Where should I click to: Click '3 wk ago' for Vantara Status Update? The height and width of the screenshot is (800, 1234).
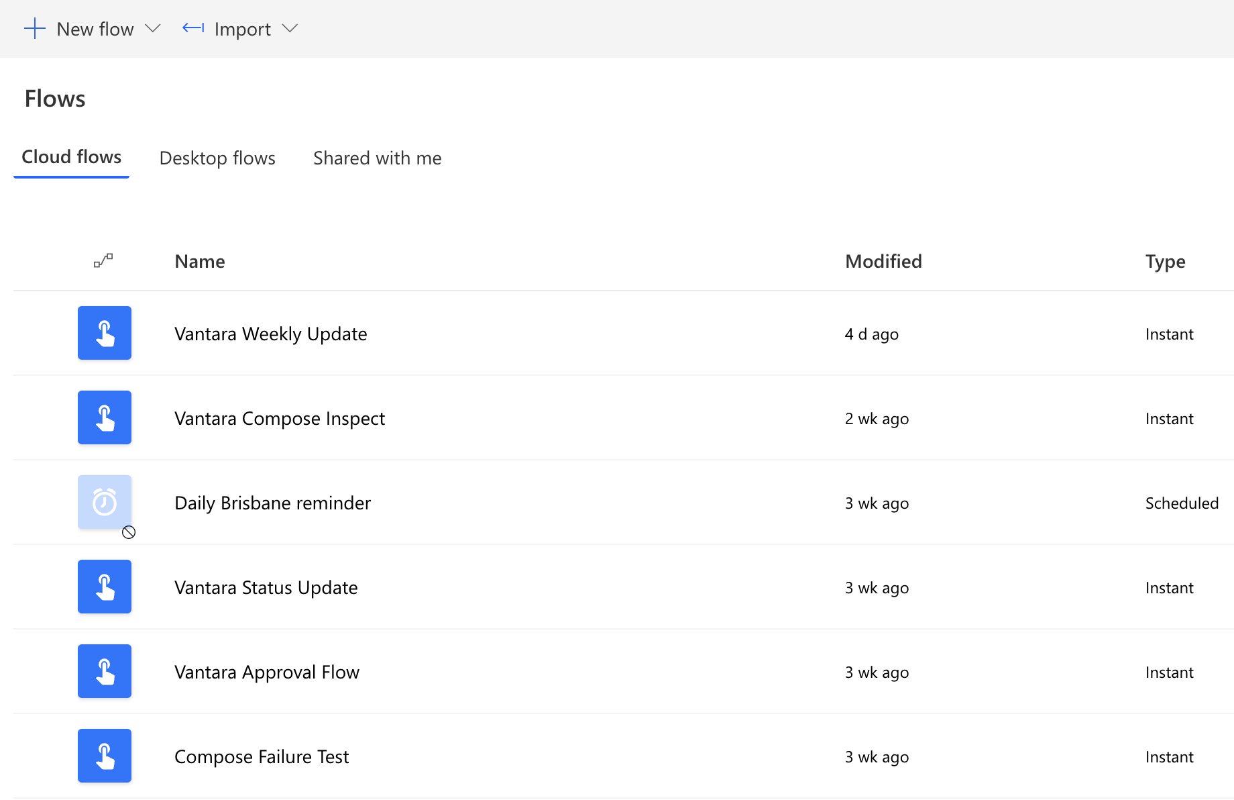coord(877,588)
